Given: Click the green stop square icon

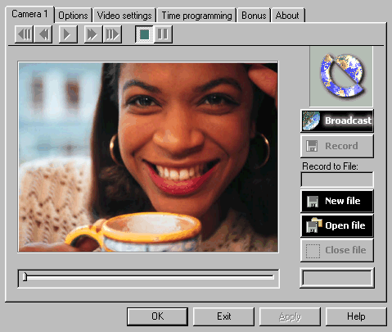Looking at the screenshot, I should tap(144, 34).
